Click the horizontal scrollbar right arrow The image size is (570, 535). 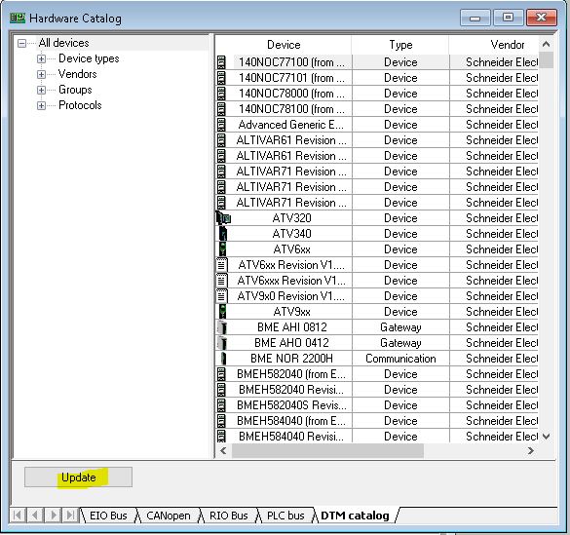click(x=531, y=450)
